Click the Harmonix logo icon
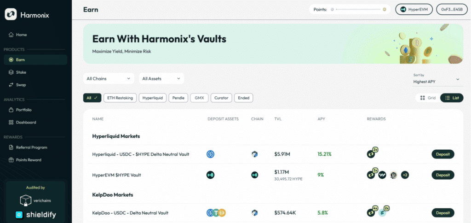471x223 pixels. point(11,14)
